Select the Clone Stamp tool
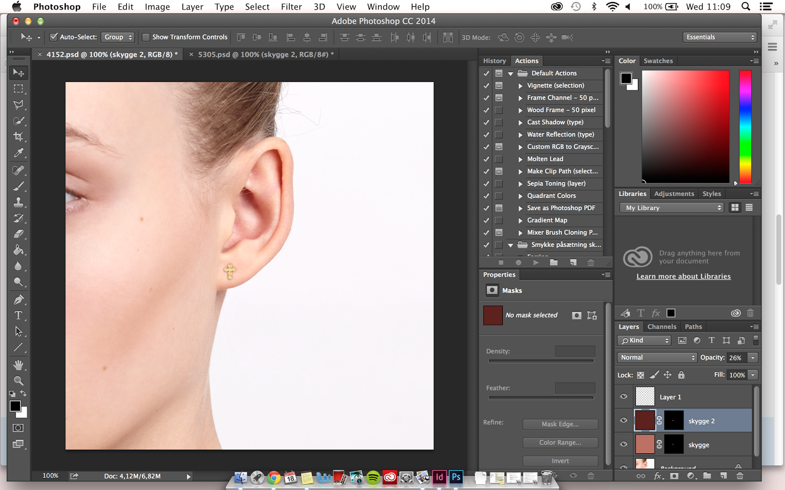This screenshot has width=785, height=490. pos(18,202)
